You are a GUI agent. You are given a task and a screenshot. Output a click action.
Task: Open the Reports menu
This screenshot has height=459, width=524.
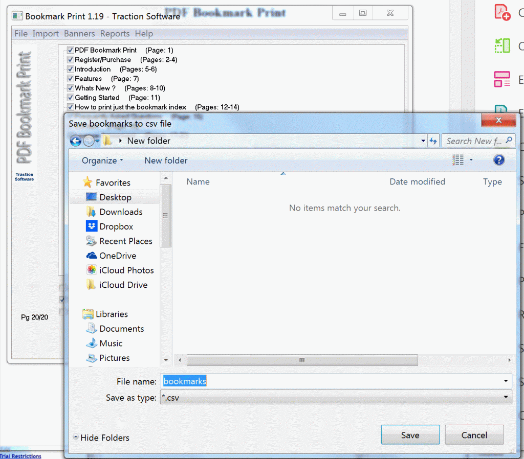coord(115,34)
